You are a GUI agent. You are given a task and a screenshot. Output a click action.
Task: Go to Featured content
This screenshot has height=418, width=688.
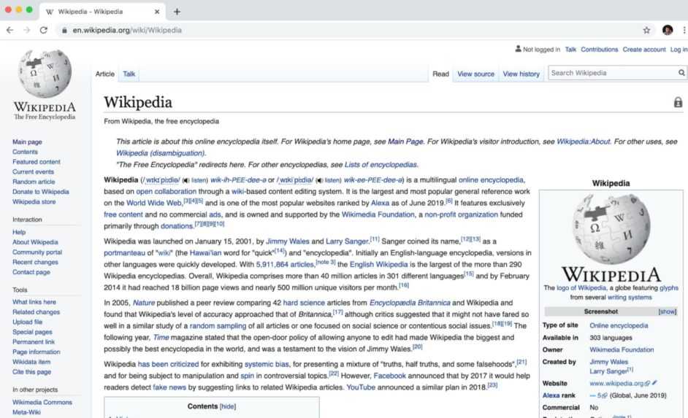pos(37,162)
